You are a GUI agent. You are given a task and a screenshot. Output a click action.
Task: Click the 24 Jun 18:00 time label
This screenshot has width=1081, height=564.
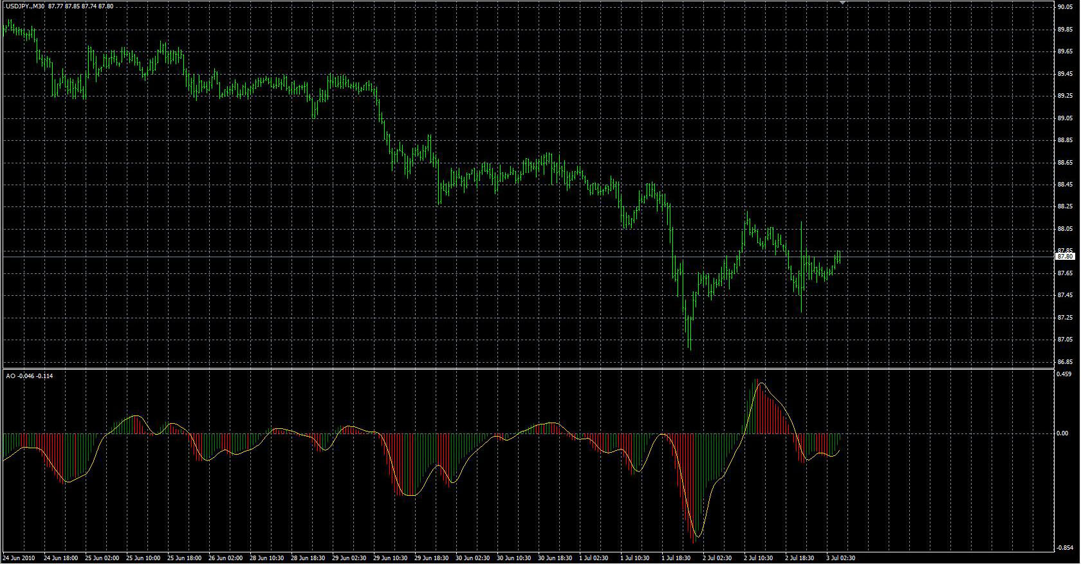click(60, 558)
